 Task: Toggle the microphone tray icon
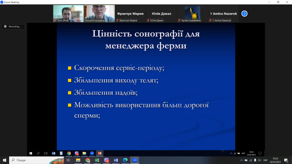(x=255, y=160)
